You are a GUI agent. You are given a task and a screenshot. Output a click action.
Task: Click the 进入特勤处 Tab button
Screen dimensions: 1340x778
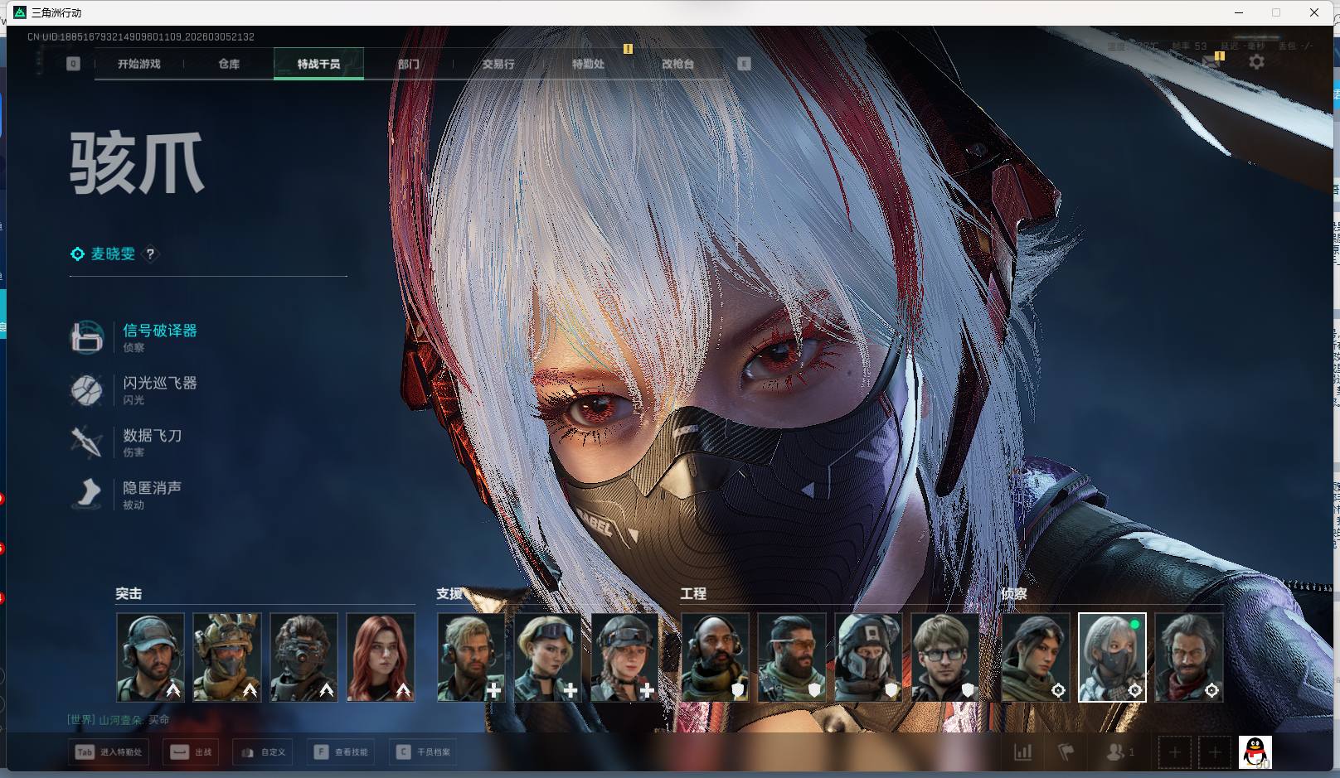(x=109, y=752)
